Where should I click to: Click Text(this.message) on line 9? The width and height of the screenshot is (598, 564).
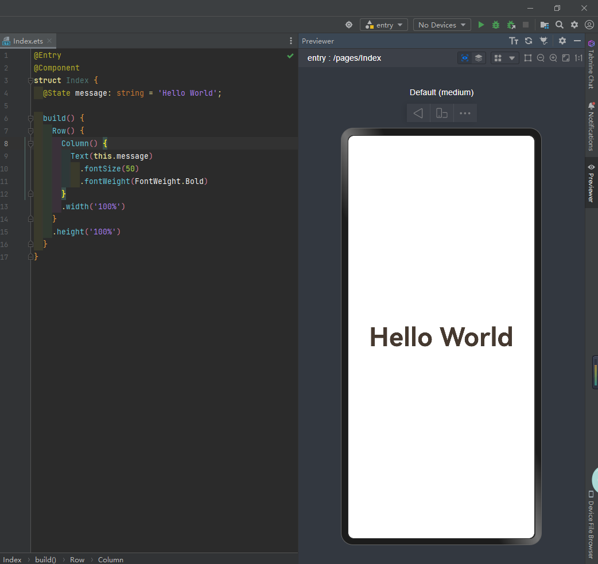(x=112, y=156)
